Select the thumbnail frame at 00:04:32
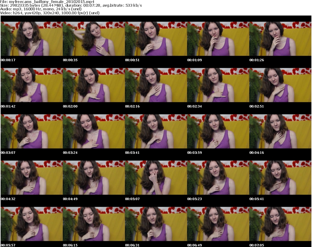This screenshot has height=247, width=312. click(x=32, y=178)
